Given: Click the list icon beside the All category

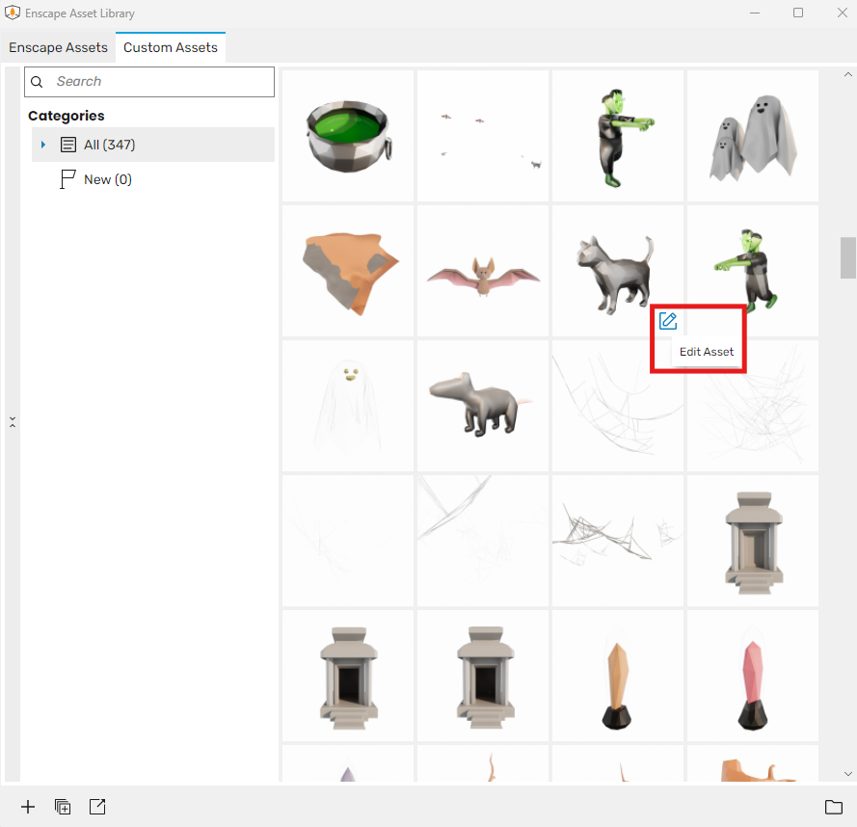Looking at the screenshot, I should point(67,146).
